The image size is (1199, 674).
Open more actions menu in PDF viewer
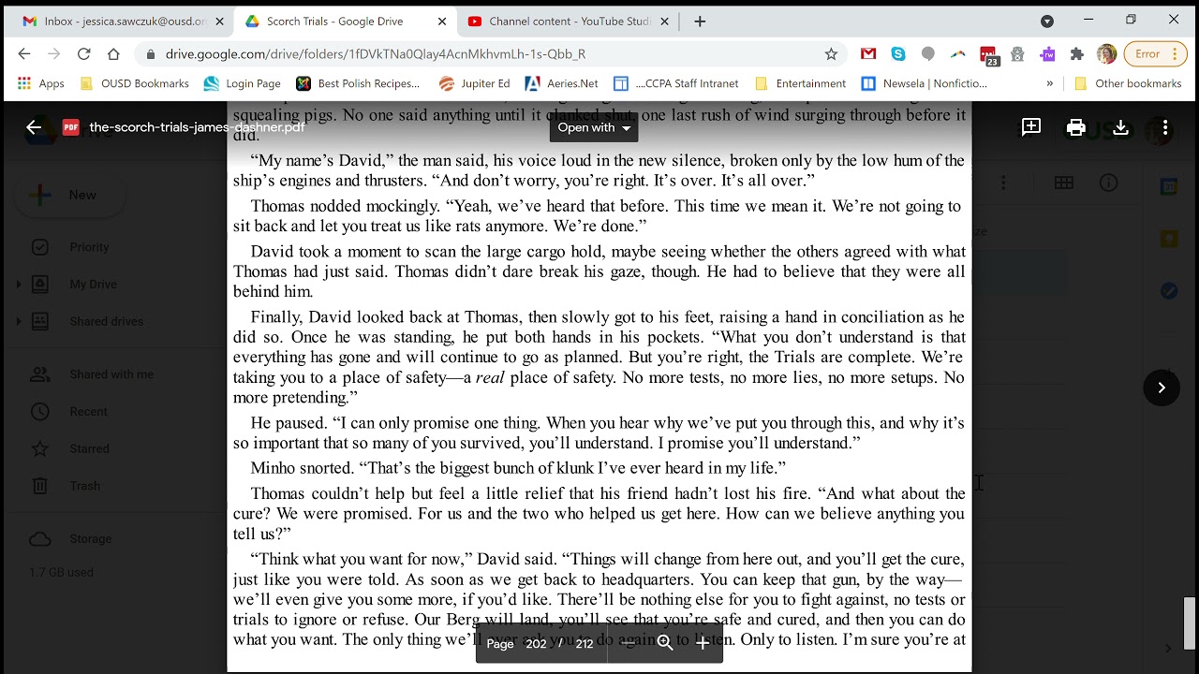[x=1165, y=127]
